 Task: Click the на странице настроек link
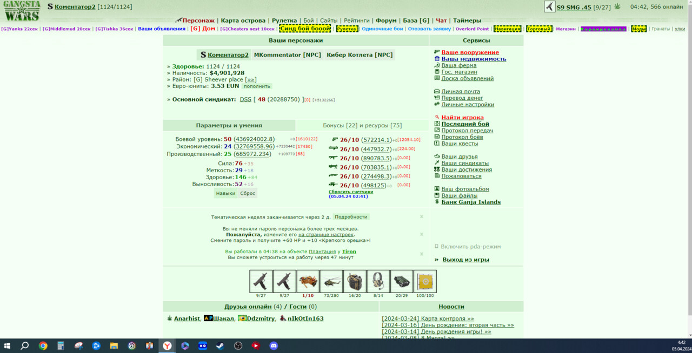[x=326, y=235]
